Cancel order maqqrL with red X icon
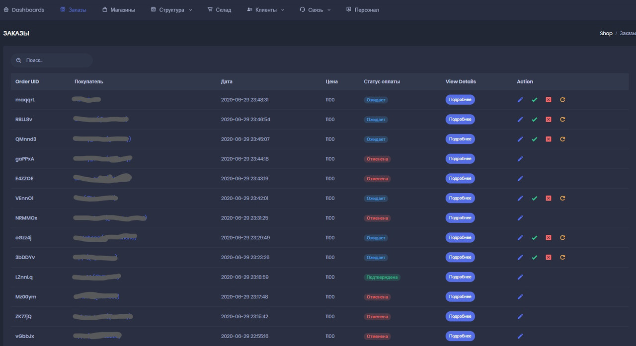Image resolution: width=636 pixels, height=346 pixels. click(548, 100)
